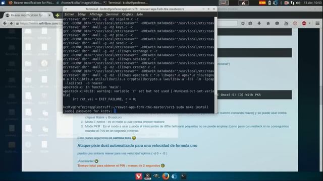323x181 pixels.
Task: Click the red circular extension icon in Firefox
Action: [295, 24]
